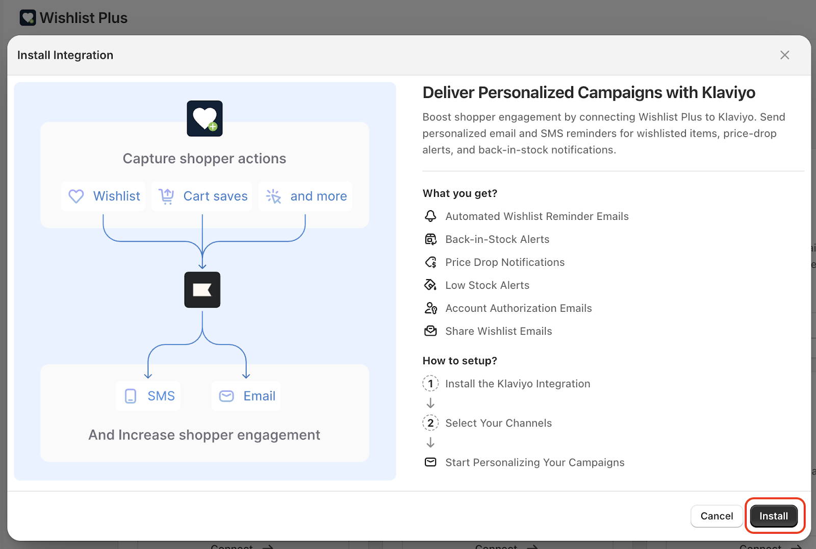The image size is (816, 549).
Task: Click 'Low Stock Alerts' text
Action: [x=488, y=285]
